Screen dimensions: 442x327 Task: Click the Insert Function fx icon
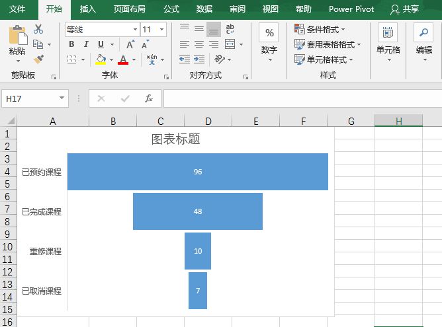[149, 98]
